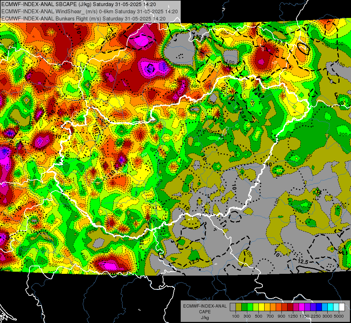Screen dimensions: 351x323
Task: Select the legend title ECMWF-INDEX-ANAL
Action: click(x=205, y=306)
